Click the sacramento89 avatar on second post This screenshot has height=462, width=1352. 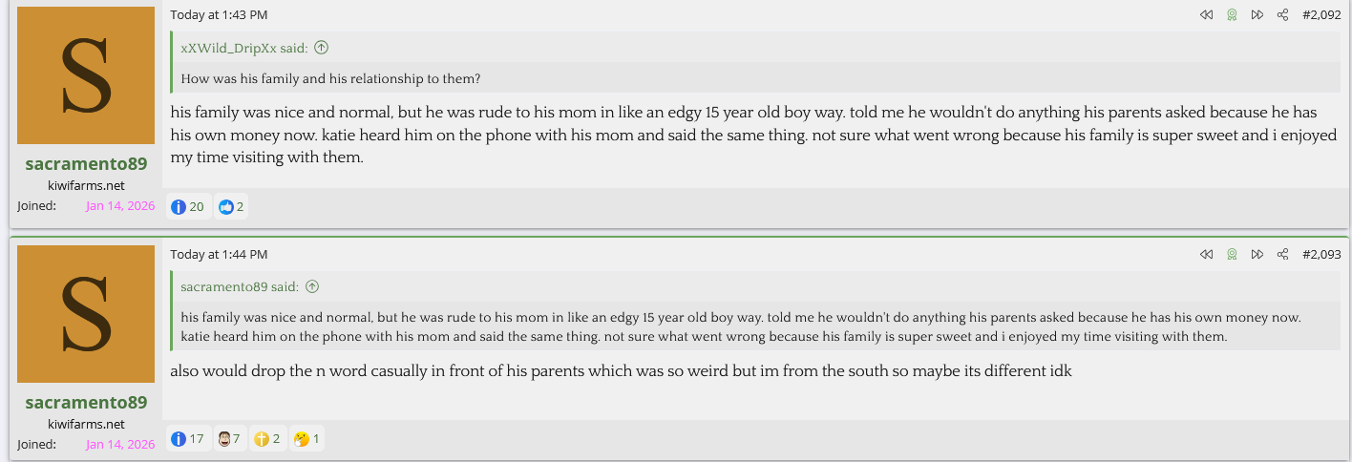pos(86,314)
